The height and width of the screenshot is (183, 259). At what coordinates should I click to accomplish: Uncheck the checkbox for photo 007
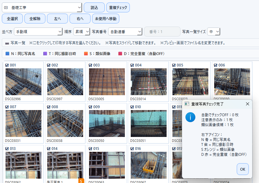click(7, 107)
